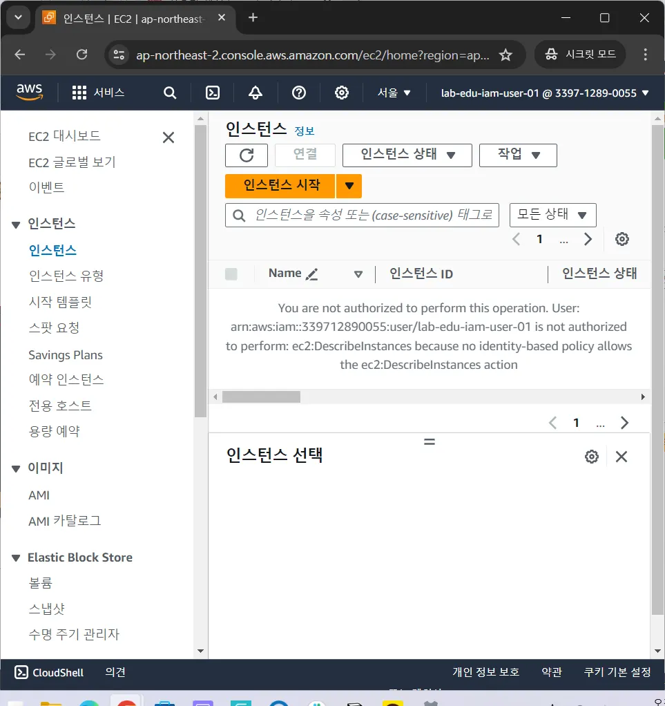Close the EC2 instances browser tab
This screenshot has height=706, width=665.
pos(222,17)
